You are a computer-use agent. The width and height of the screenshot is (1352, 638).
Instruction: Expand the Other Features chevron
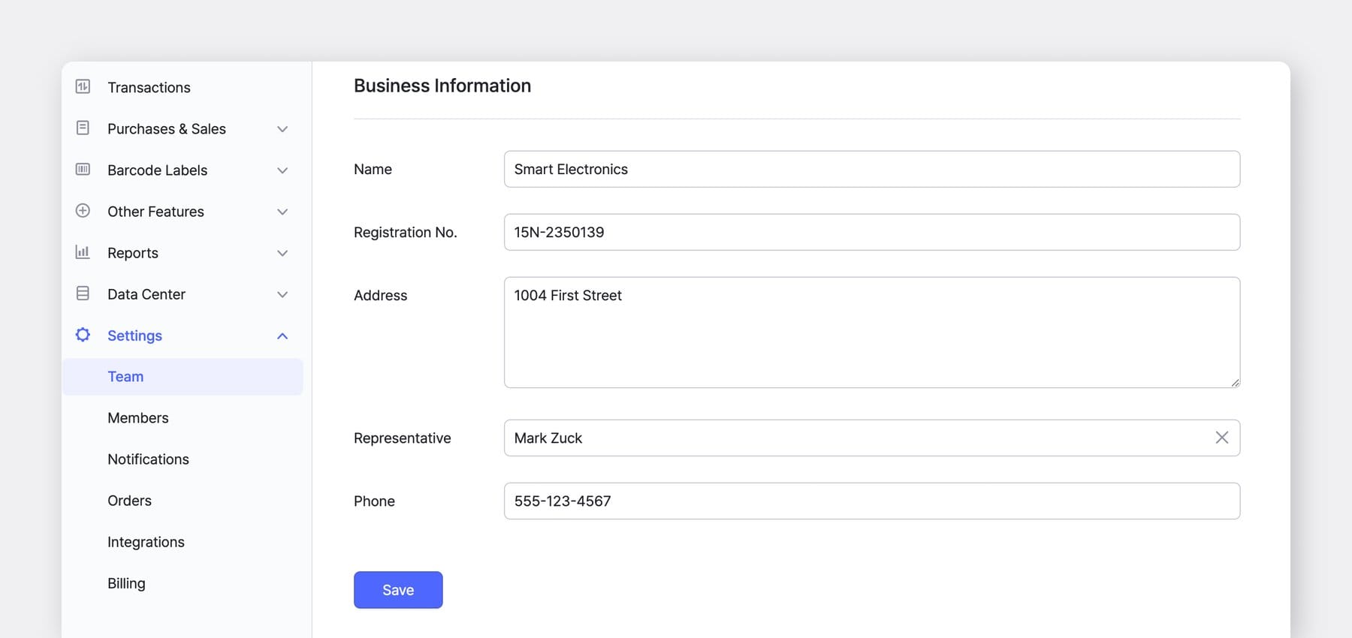click(x=282, y=212)
